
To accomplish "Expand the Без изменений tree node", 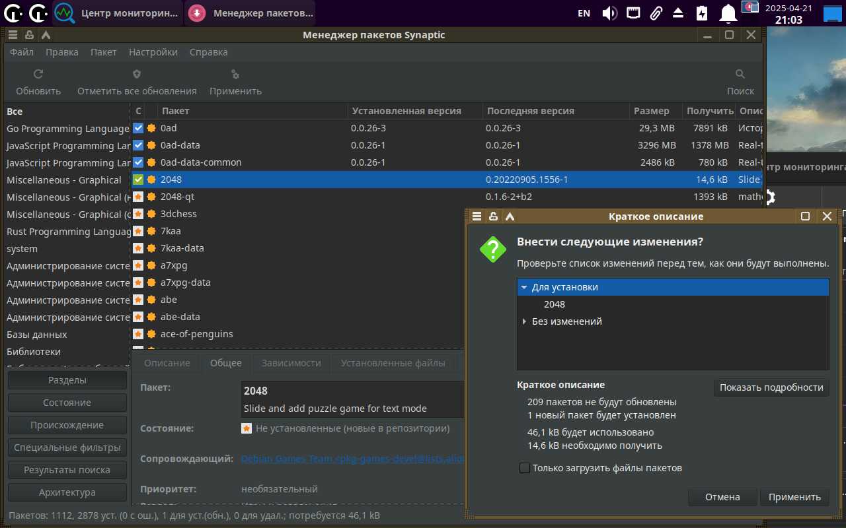I will [x=524, y=321].
